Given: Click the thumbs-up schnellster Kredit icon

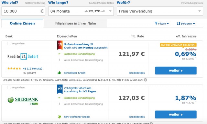Looking at the screenshot, I should point(59,73).
